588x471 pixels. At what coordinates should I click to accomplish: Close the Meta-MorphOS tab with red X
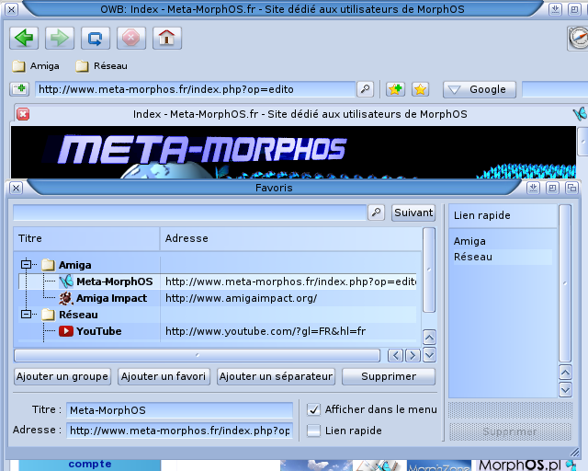coord(23,114)
